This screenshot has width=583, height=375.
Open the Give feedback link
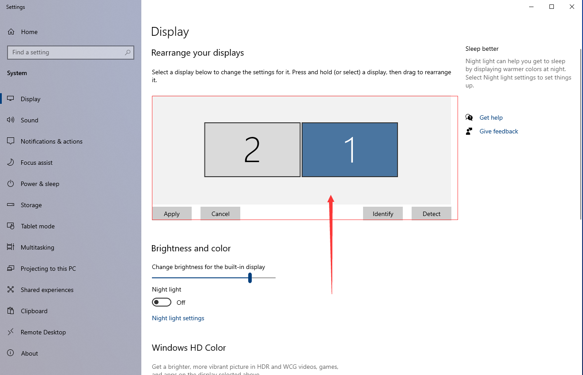[x=499, y=131]
